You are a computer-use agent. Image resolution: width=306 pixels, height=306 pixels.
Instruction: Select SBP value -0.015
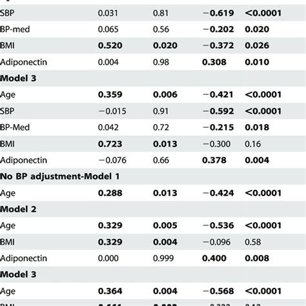coord(112,111)
